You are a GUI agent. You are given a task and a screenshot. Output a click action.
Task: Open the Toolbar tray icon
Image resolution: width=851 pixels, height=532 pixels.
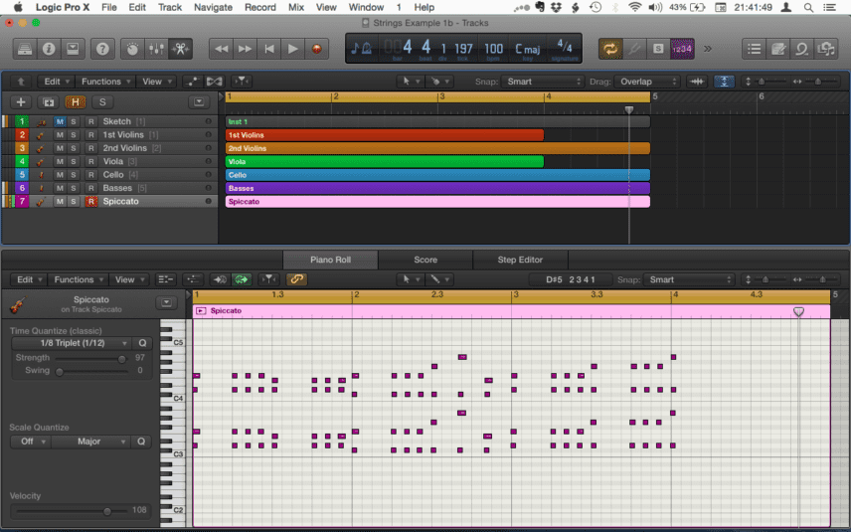coord(73,49)
